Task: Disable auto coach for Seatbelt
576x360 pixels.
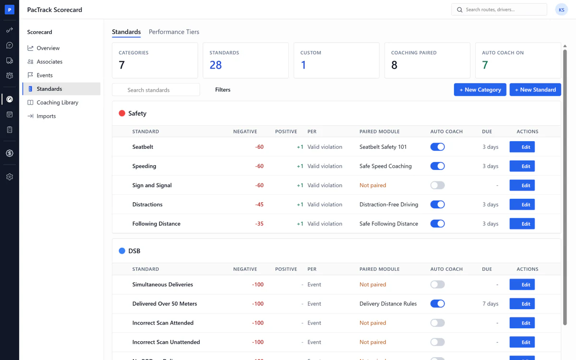Action: click(437, 147)
